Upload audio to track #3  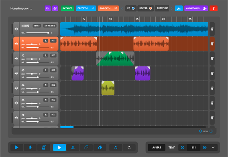(x=46, y=70)
